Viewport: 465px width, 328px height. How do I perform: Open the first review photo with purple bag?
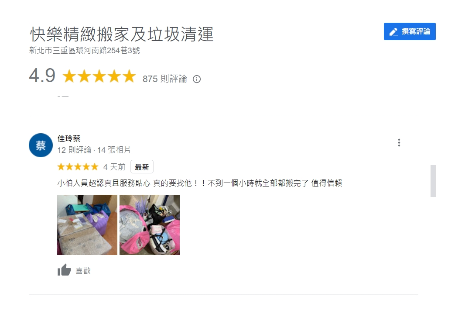coord(87,224)
